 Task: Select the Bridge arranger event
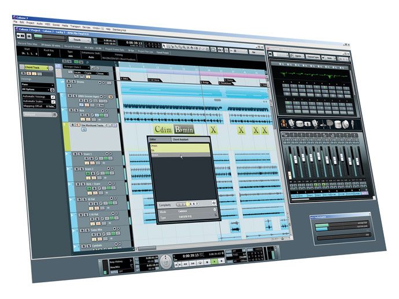206,83
